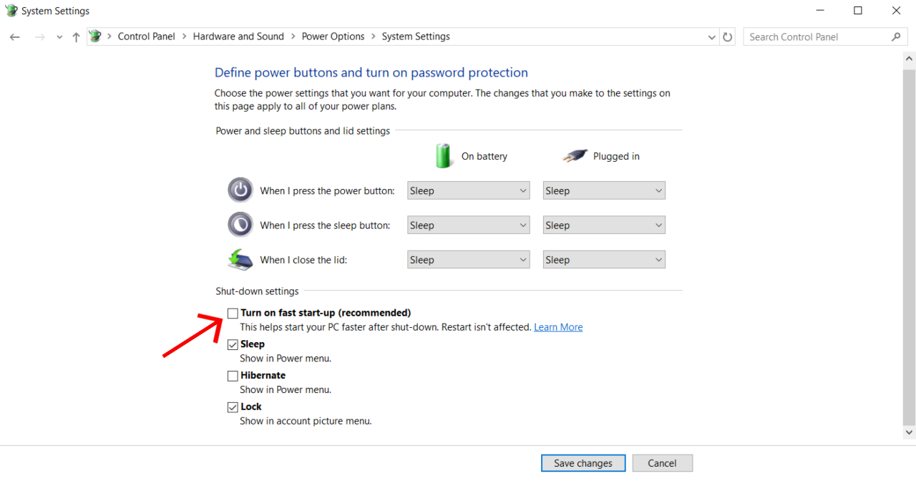Image resolution: width=916 pixels, height=481 pixels.
Task: Open power button On battery dropdown
Action: tap(468, 190)
